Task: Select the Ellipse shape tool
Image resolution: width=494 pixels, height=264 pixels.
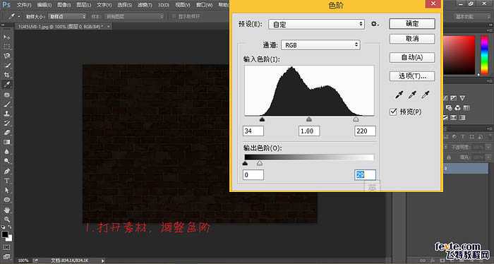Action: [6, 200]
